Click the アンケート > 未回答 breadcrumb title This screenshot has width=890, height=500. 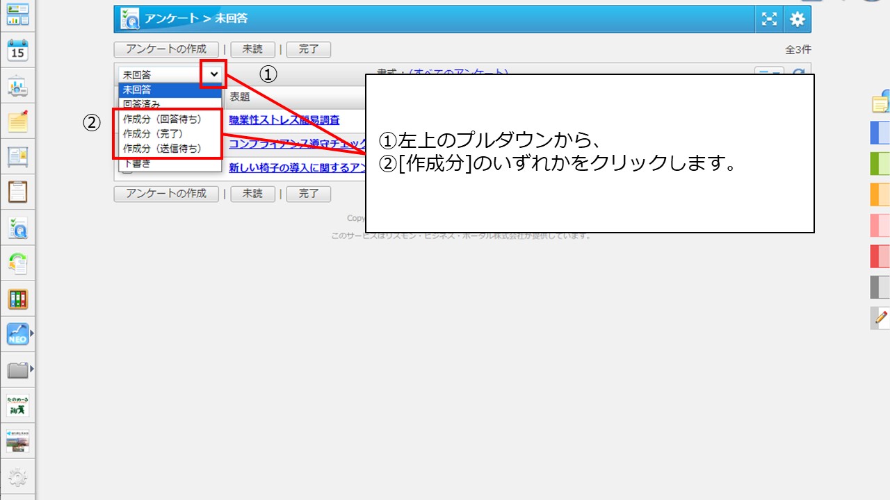[x=196, y=19]
